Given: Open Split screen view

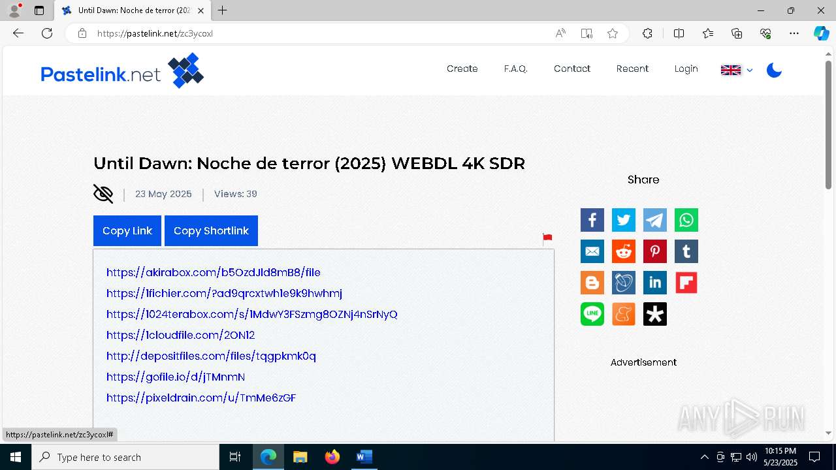Looking at the screenshot, I should (x=679, y=33).
